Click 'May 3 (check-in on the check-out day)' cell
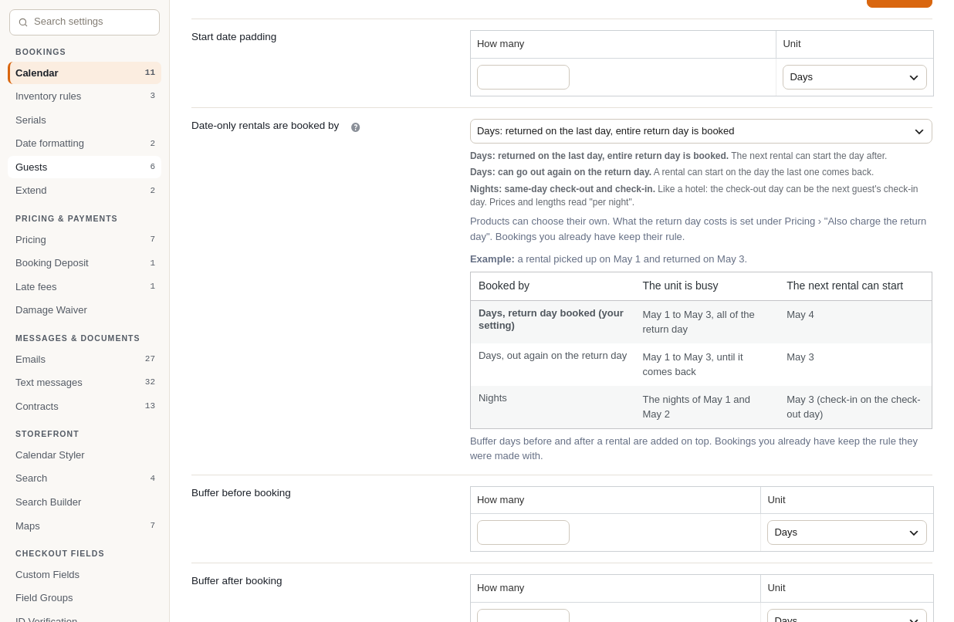954x622 pixels. point(854,407)
